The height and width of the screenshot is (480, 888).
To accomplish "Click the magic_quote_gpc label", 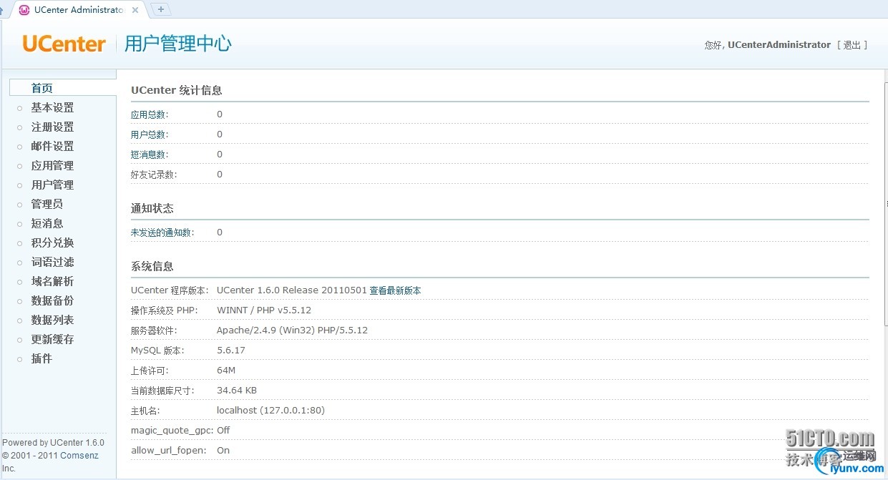I will (x=172, y=431).
